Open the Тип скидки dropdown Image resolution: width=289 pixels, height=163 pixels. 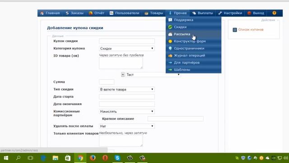pos(127,89)
